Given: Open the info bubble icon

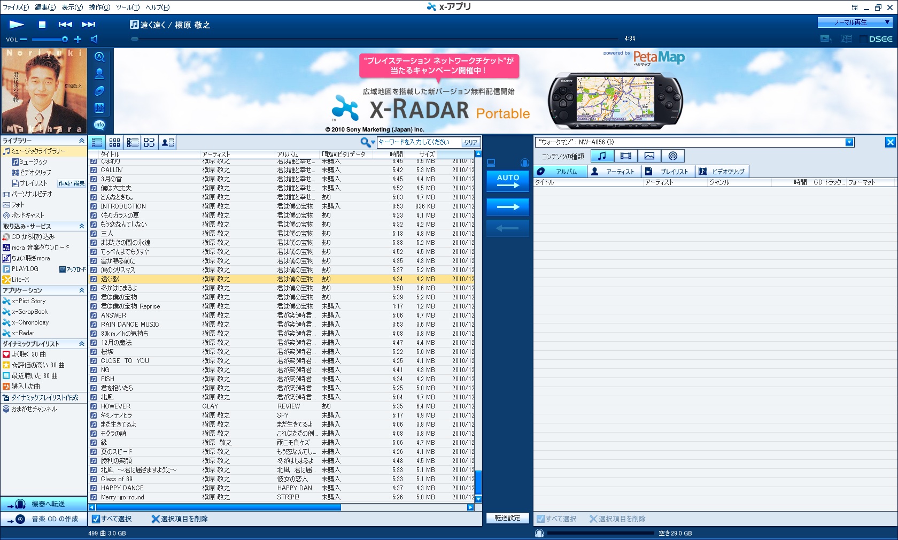Looking at the screenshot, I should coord(99,125).
